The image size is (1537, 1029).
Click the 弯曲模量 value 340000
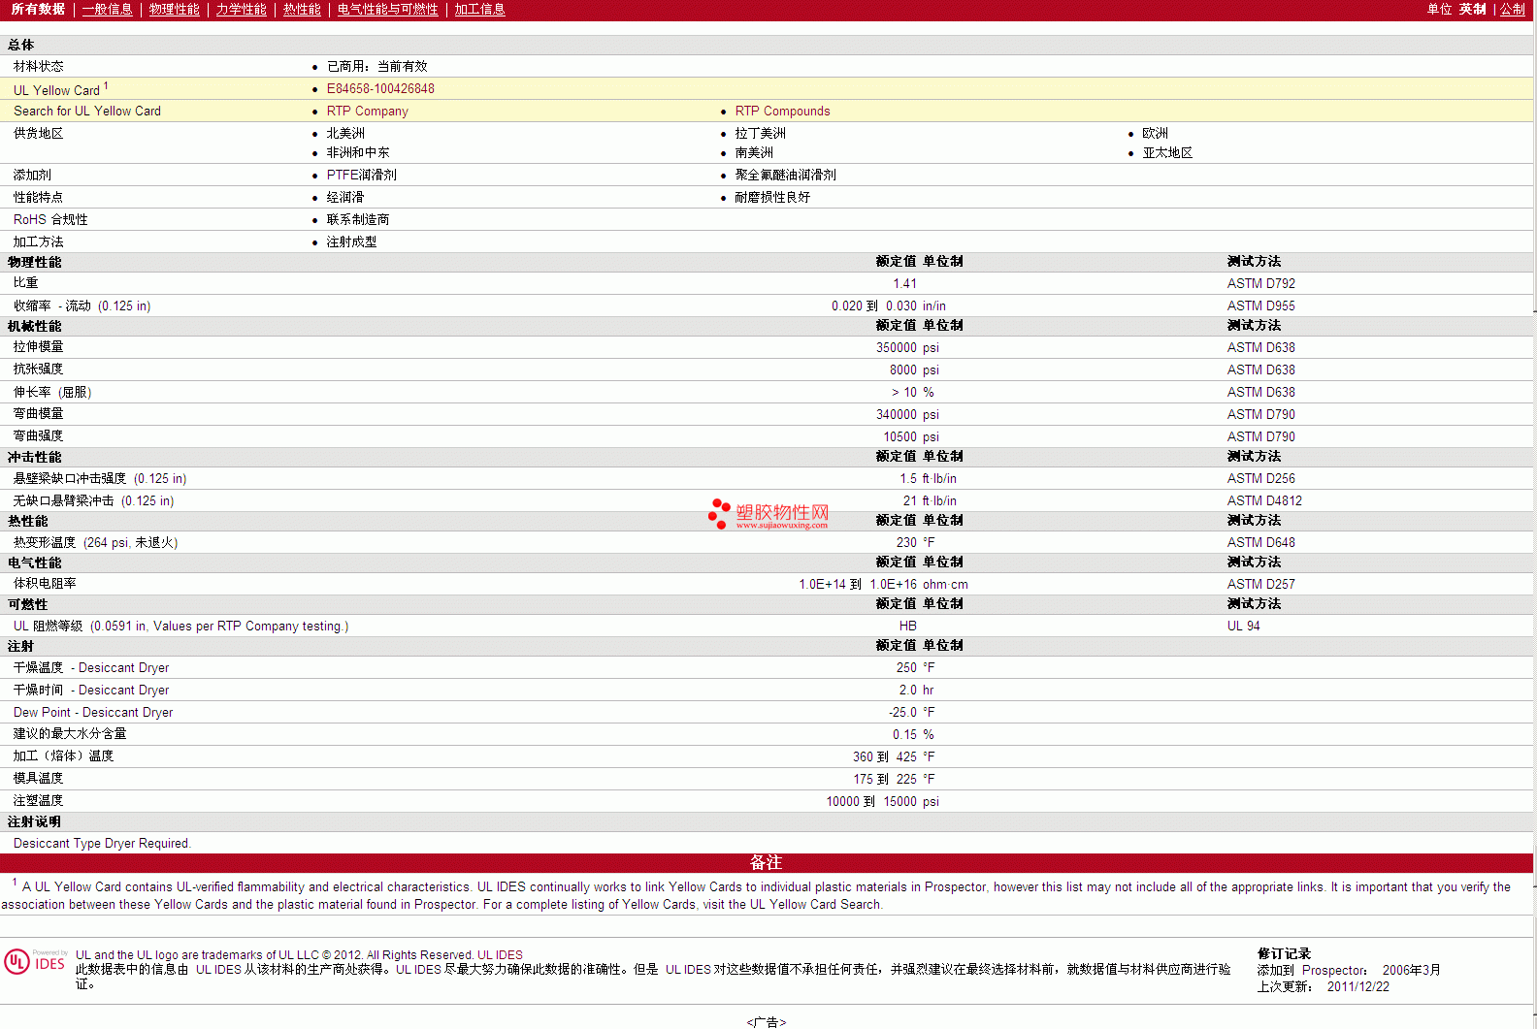point(896,415)
